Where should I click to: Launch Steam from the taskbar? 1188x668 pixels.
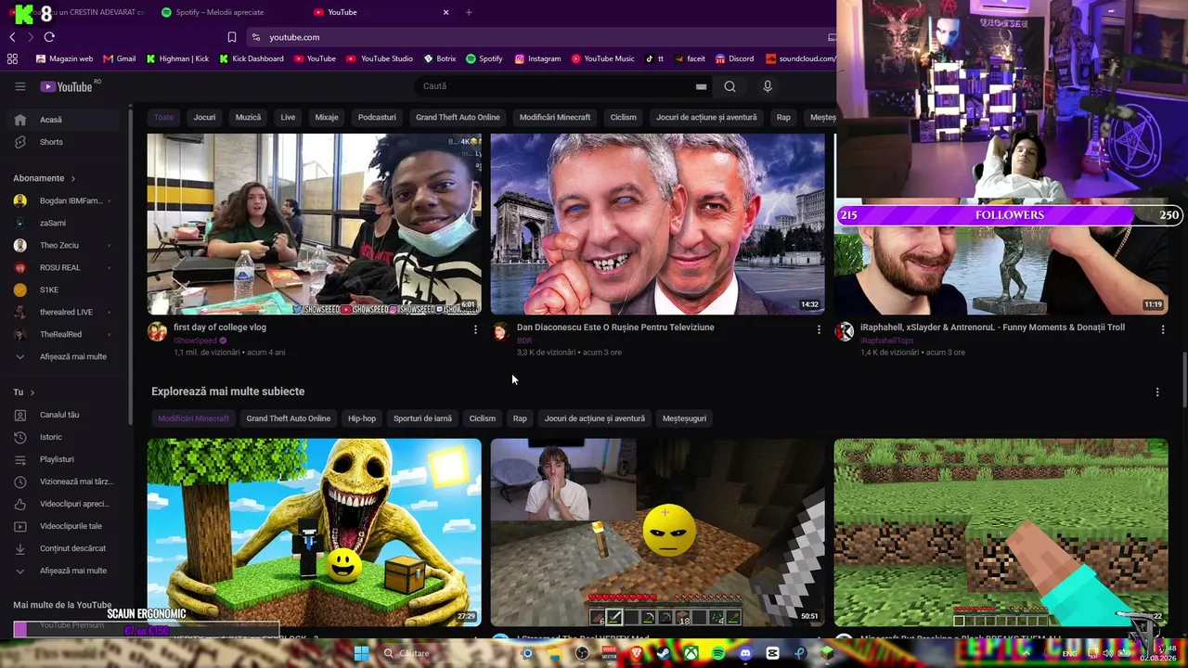664,653
